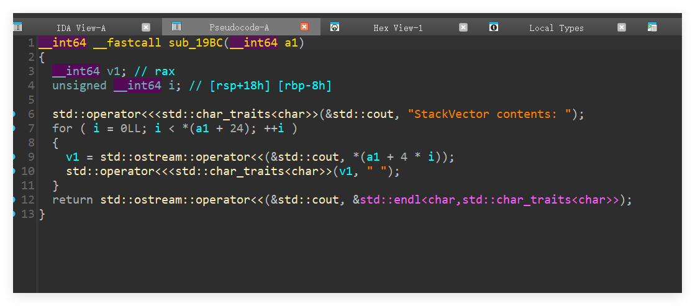Screen dimensions: 695x306
Task: Click the function name sub_19BC
Action: (x=196, y=43)
